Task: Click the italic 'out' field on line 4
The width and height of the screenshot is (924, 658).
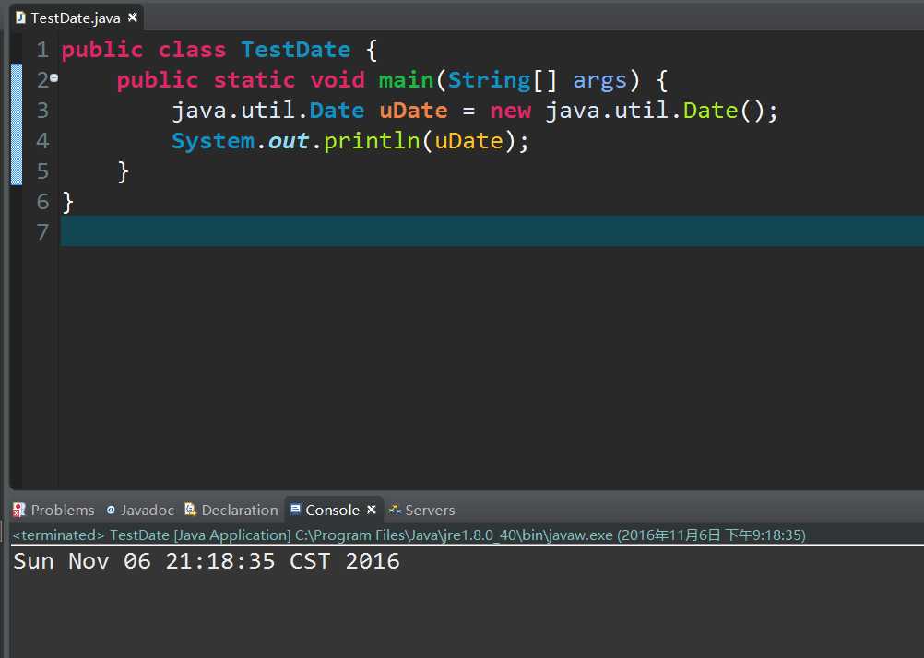Action: [x=288, y=141]
